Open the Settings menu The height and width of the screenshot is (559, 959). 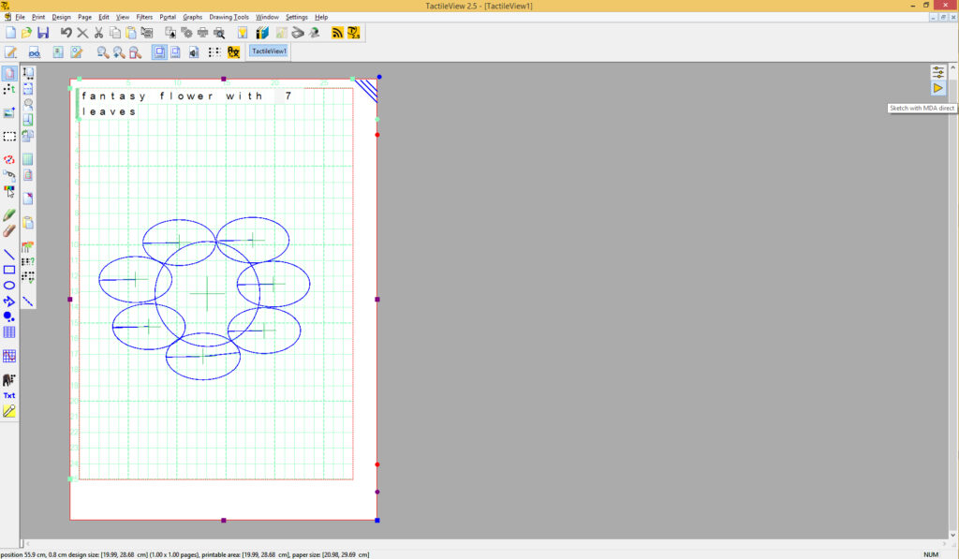point(297,17)
